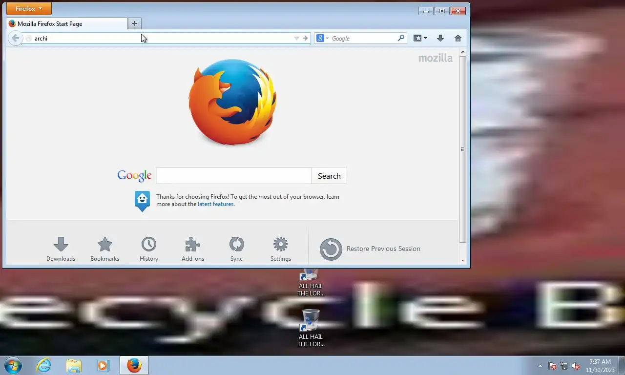The height and width of the screenshot is (375, 625).
Task: Click the large Firefox logo
Action: coord(232,102)
